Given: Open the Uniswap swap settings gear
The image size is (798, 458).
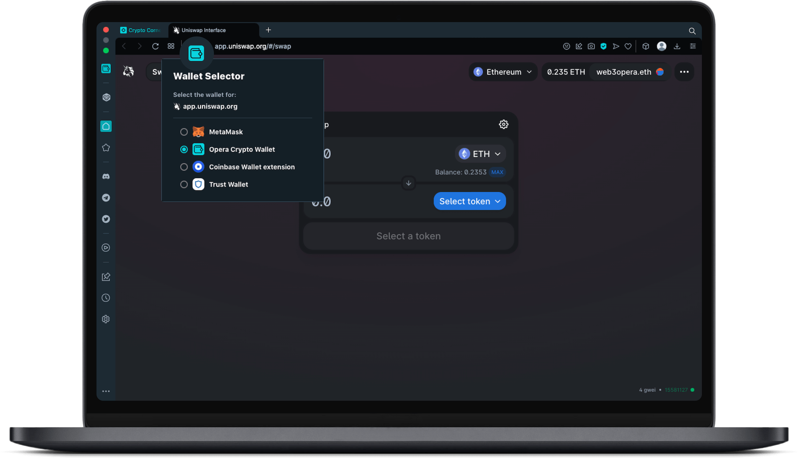Looking at the screenshot, I should coord(504,124).
